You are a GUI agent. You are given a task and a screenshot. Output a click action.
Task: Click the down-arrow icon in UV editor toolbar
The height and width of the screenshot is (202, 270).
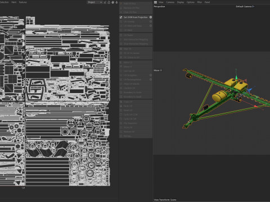point(116,2)
